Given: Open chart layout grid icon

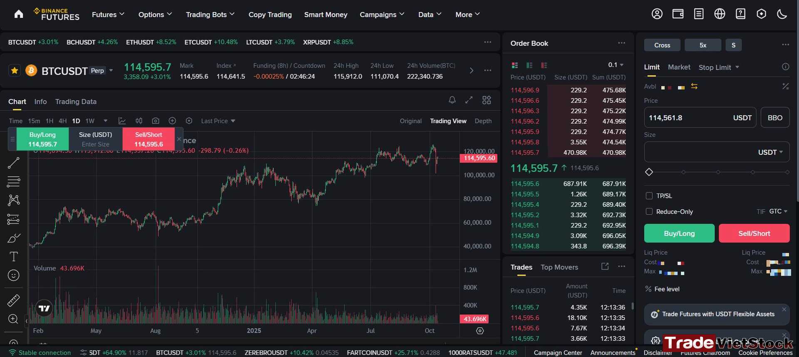Looking at the screenshot, I should [x=486, y=100].
